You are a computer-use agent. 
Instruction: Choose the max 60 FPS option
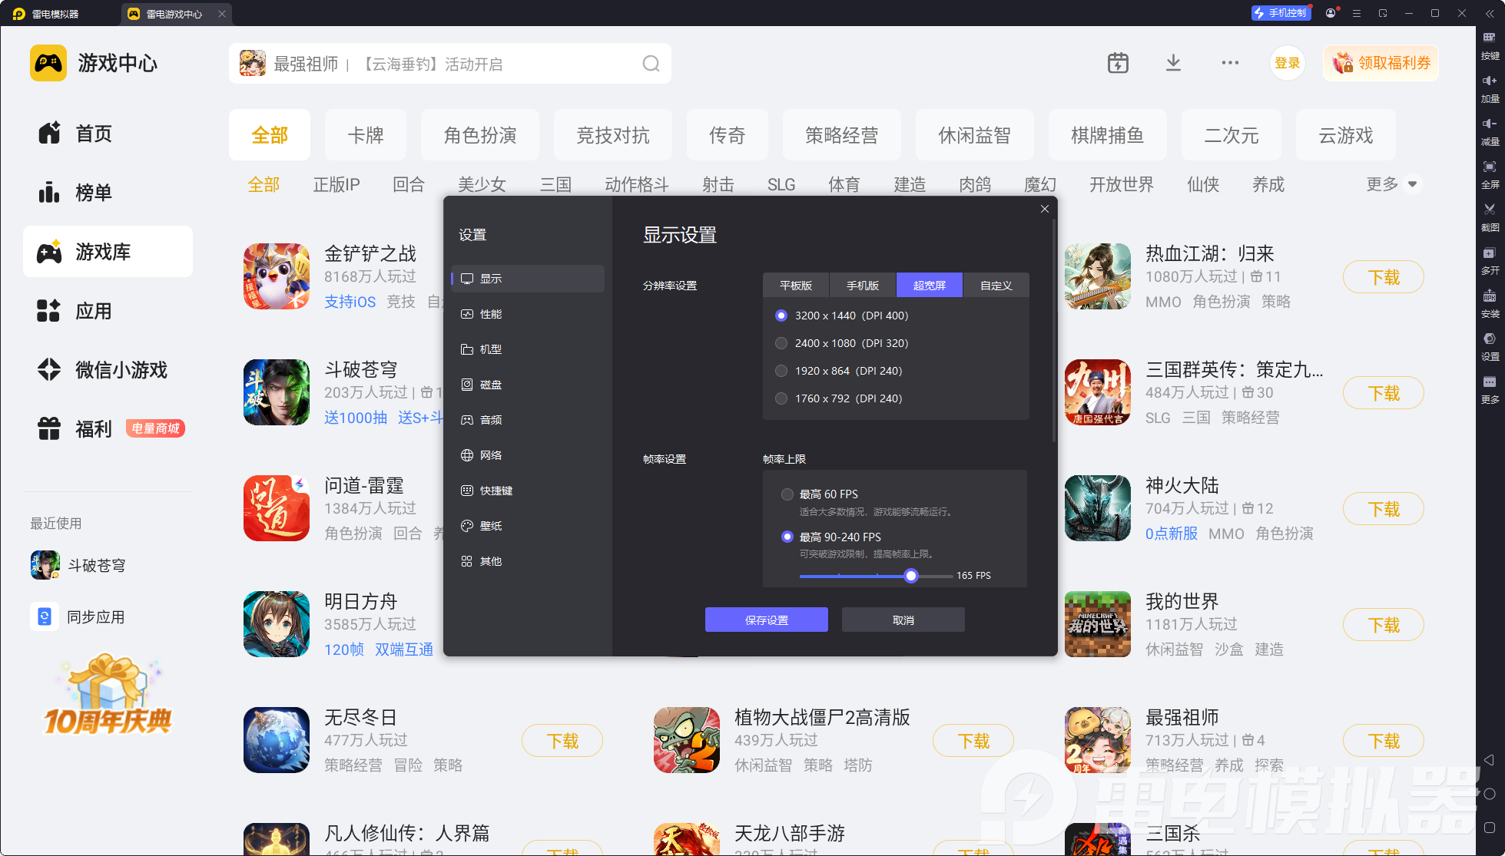click(x=787, y=494)
